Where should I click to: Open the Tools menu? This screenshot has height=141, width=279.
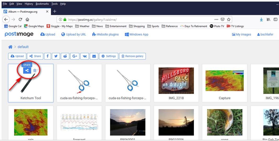click(54, 4)
